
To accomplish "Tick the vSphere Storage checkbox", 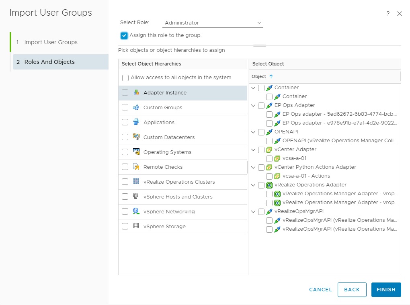I will click(x=125, y=226).
